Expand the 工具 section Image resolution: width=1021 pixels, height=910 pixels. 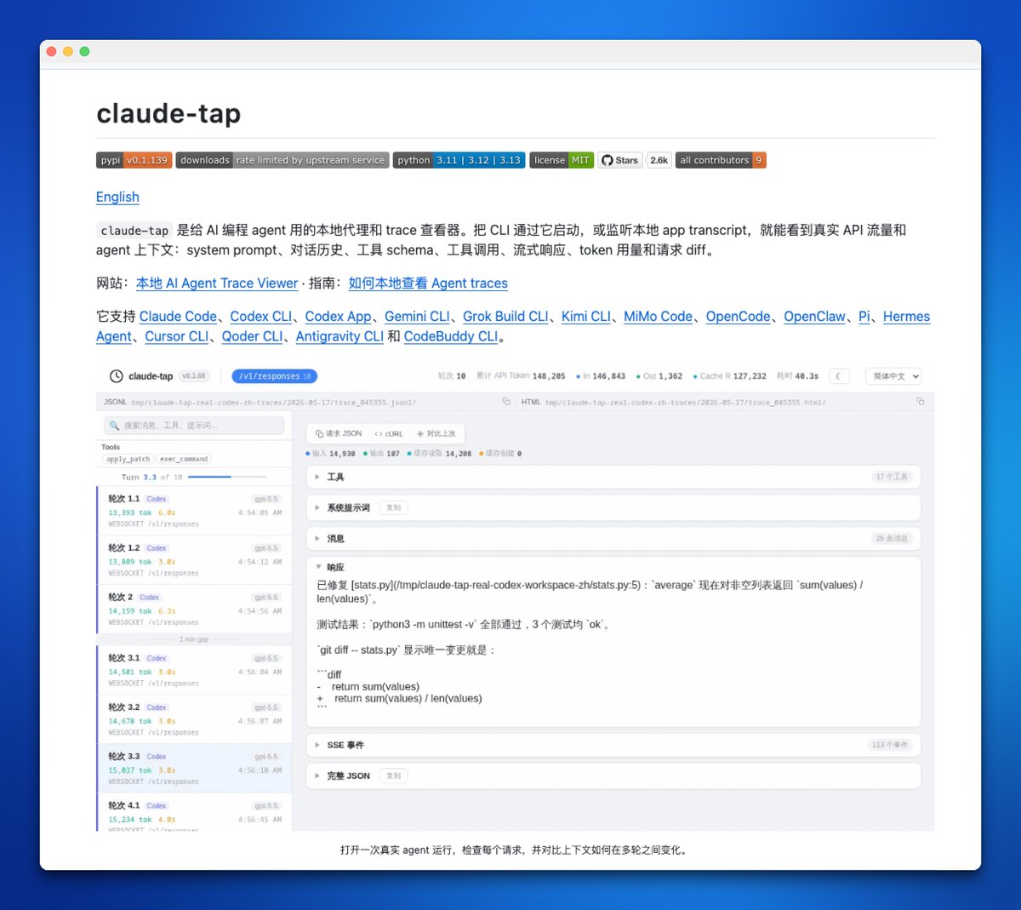[x=613, y=477]
